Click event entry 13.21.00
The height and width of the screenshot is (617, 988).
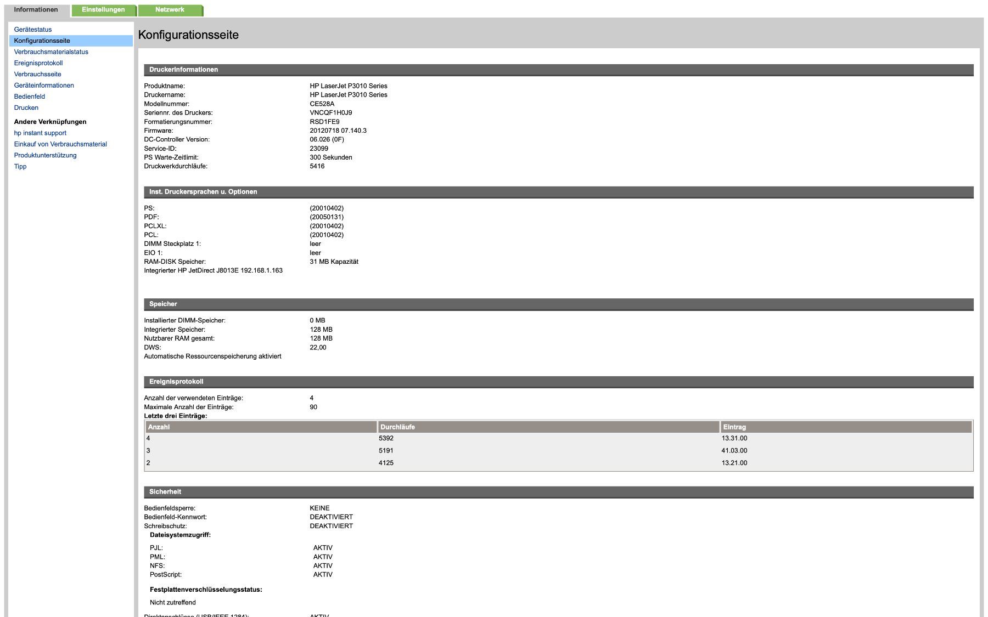click(x=734, y=463)
